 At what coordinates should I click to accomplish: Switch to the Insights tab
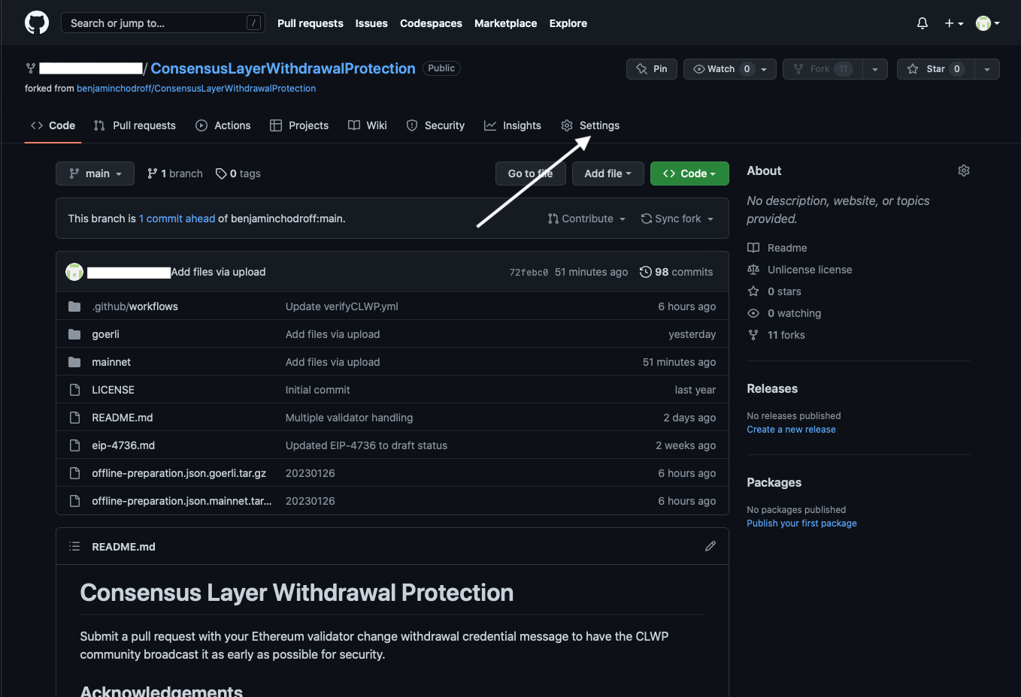click(513, 125)
